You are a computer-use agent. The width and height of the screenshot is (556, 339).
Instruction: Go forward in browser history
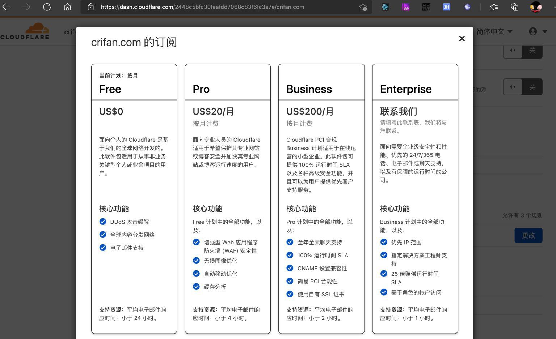tap(26, 7)
